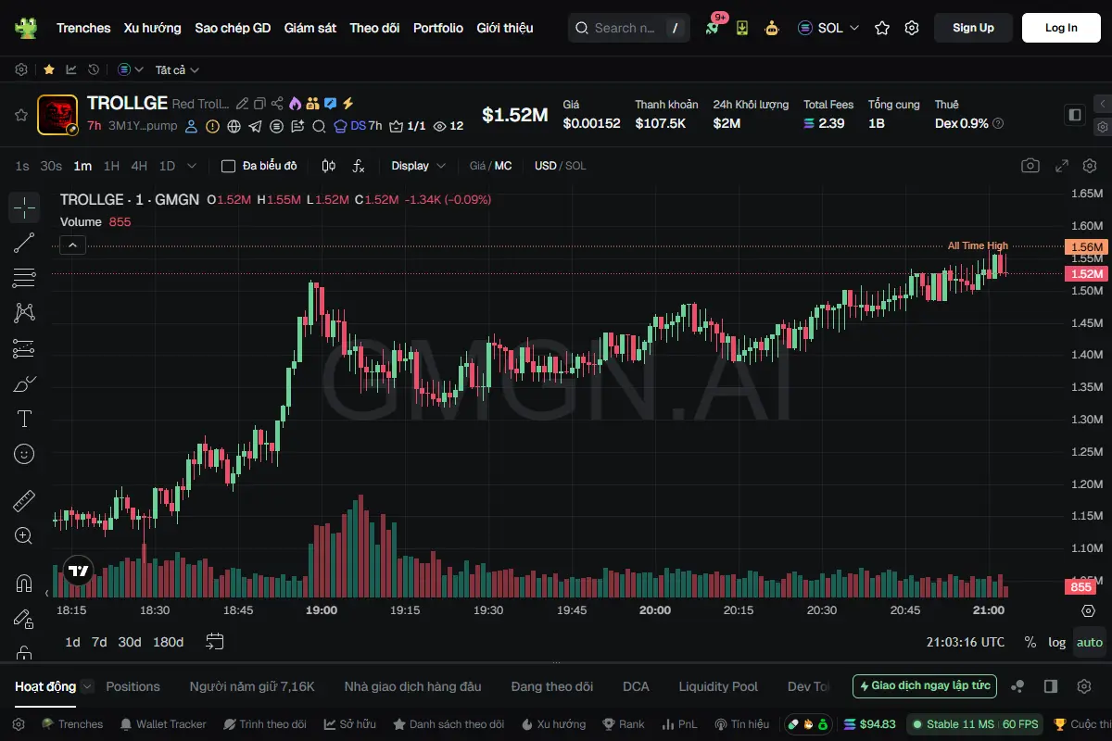Viewport: 1112px width, 741px height.
Task: Switch chart denomination to SOL
Action: (575, 166)
